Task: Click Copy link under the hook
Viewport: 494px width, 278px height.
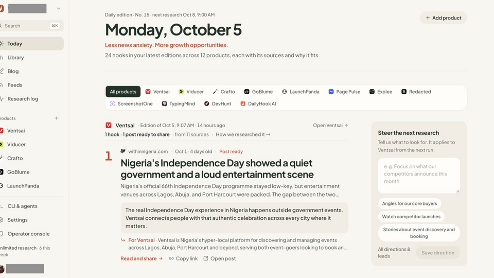Action: tap(183, 258)
